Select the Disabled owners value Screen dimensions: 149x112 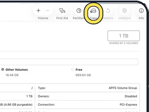click(131, 96)
